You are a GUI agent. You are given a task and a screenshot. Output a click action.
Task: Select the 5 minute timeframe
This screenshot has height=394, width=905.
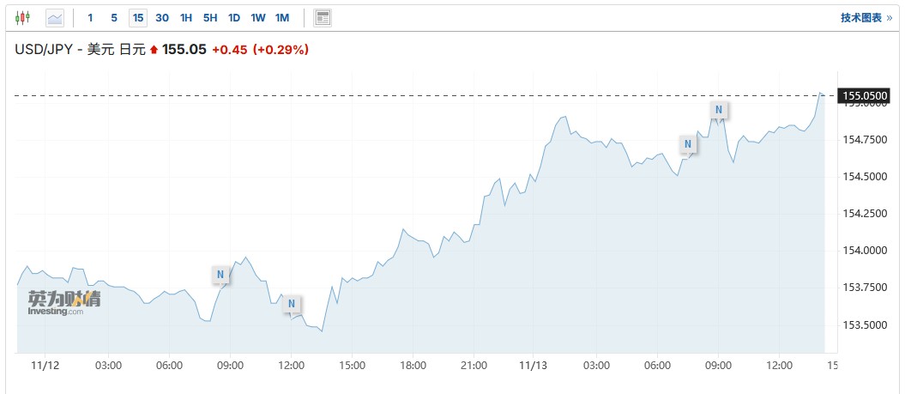[114, 17]
